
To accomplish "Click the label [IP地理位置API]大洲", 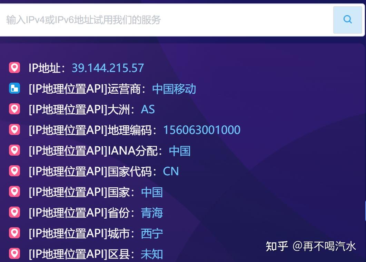I will [x=82, y=109].
